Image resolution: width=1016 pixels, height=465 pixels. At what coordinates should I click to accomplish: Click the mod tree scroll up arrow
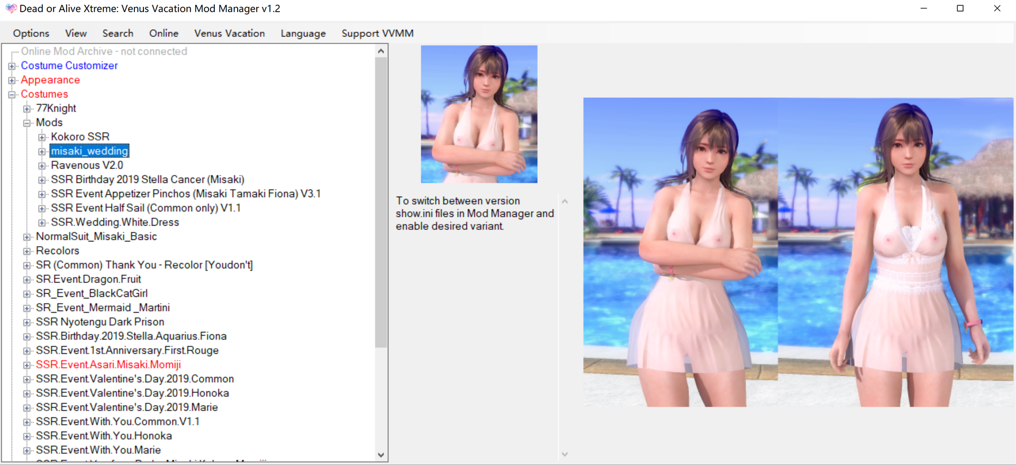(x=381, y=51)
